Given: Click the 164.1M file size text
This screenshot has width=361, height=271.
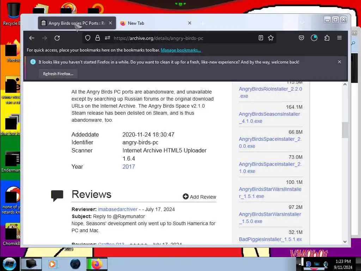Looking at the screenshot, I should 294,107.
